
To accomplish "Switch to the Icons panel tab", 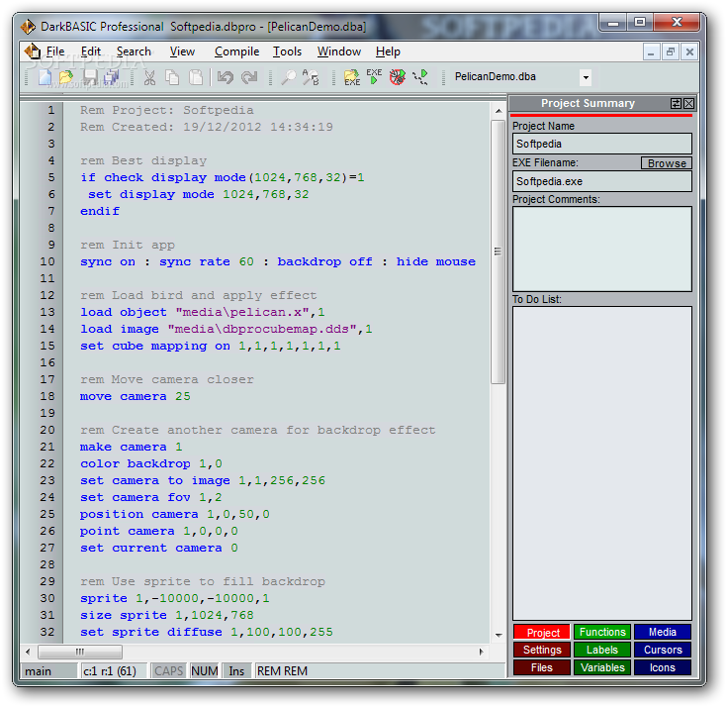I will click(663, 667).
